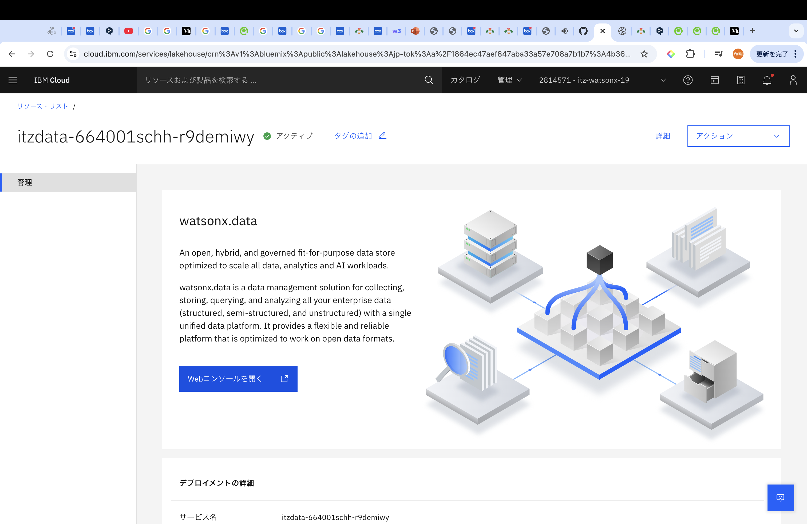Viewport: 807px width, 524px height.
Task: Click the pencil edit icon beside タグの追加
Action: (382, 135)
